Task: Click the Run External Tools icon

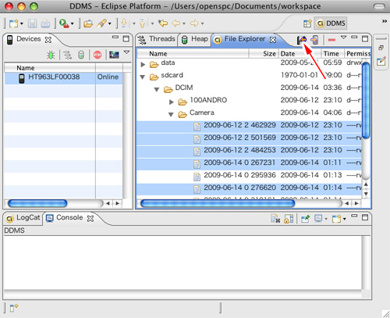Action: coord(63,23)
